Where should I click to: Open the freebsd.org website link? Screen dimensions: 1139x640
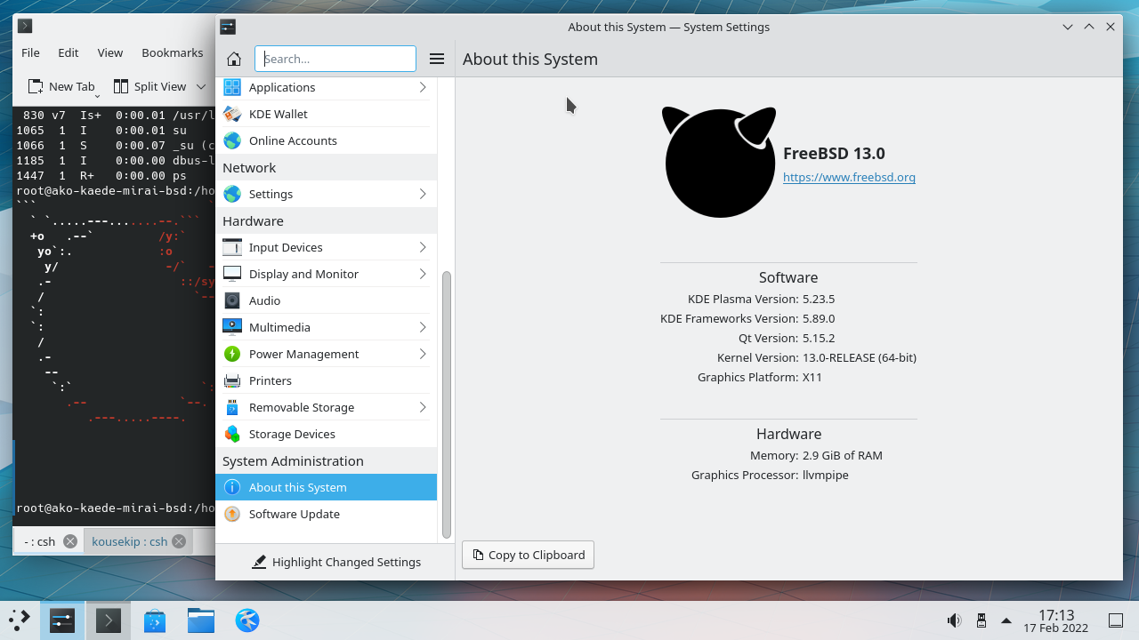[849, 177]
